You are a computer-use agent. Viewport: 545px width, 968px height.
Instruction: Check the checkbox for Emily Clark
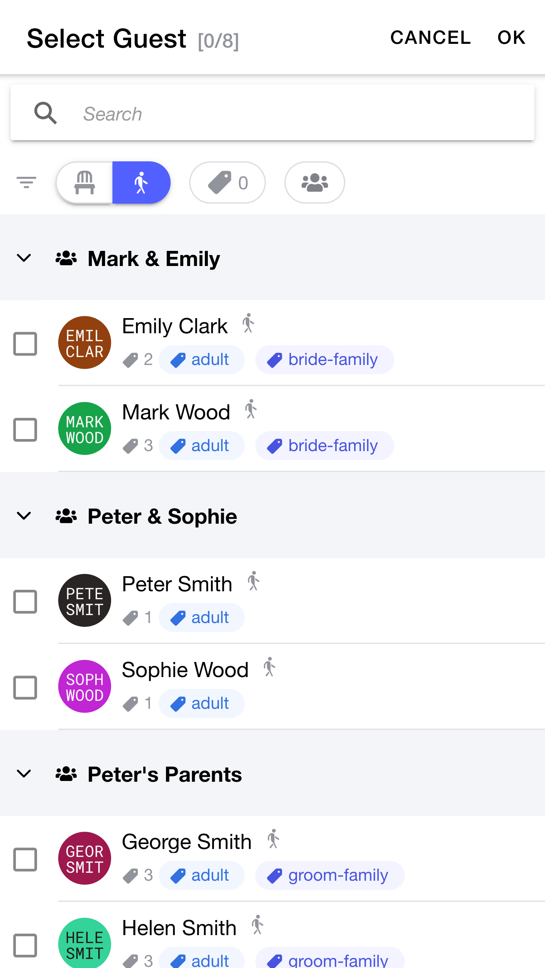[x=25, y=343]
